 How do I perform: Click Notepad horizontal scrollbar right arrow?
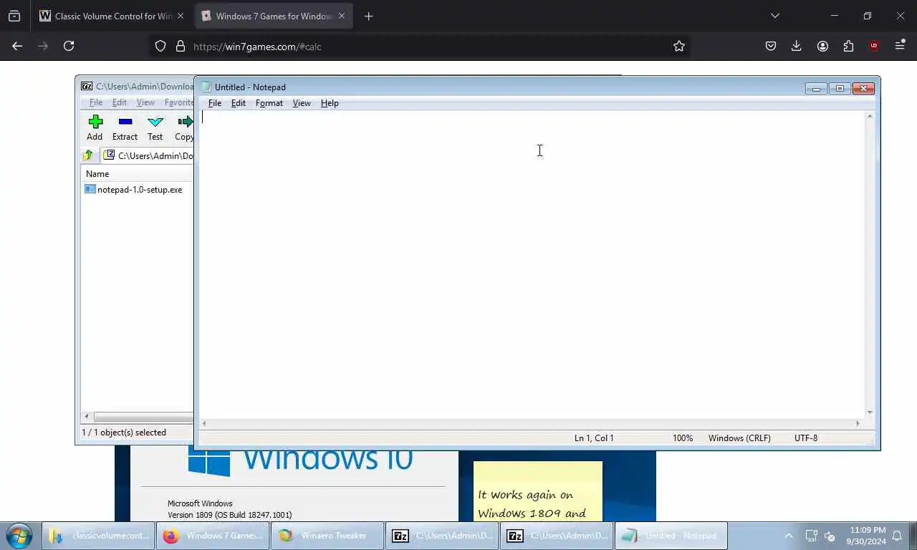coord(858,423)
